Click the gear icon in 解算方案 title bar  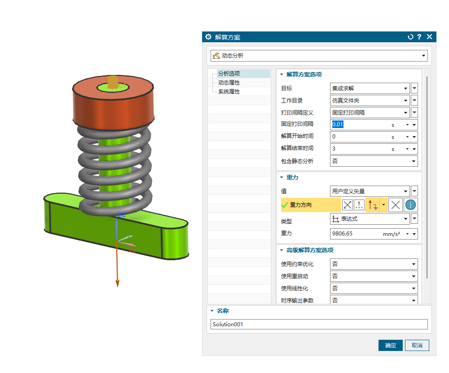208,37
